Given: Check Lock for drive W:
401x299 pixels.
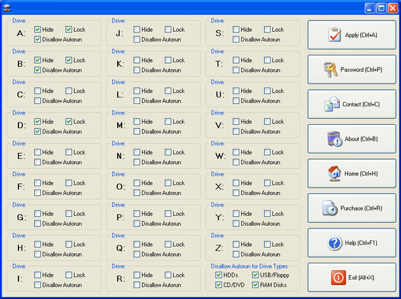Looking at the screenshot, I should (267, 152).
